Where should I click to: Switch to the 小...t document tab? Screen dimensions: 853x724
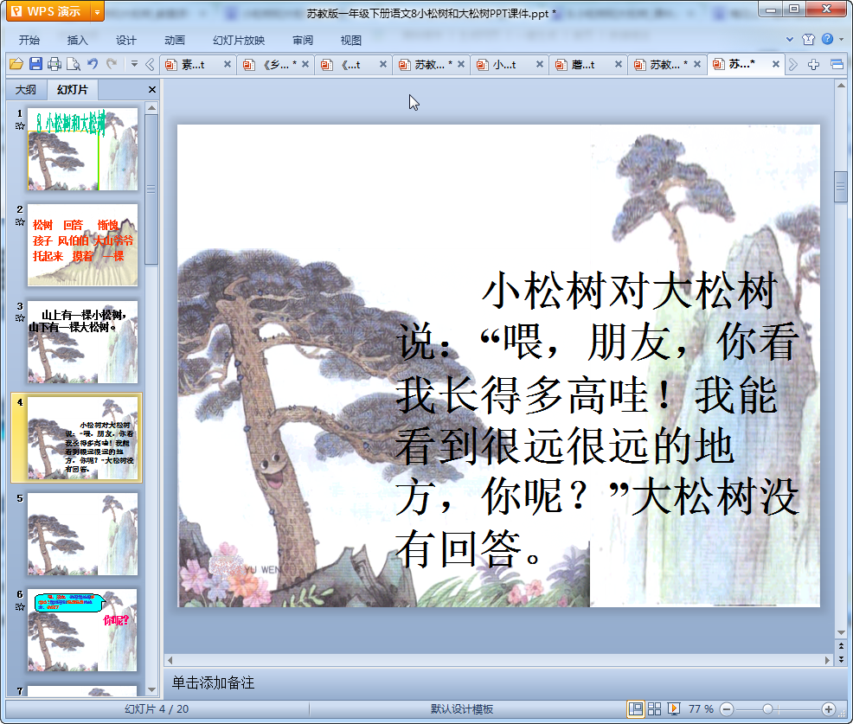(x=503, y=65)
